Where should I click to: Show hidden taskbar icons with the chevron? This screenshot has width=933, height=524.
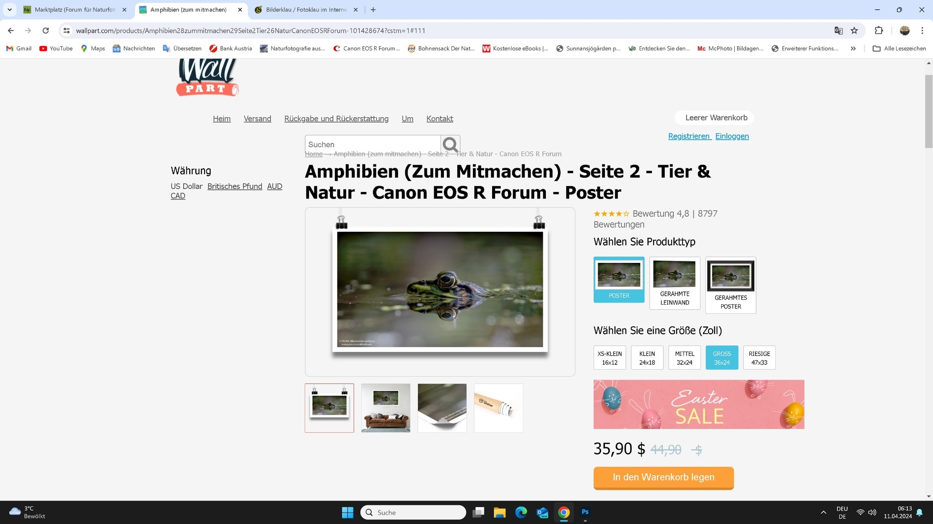pyautogui.click(x=822, y=512)
